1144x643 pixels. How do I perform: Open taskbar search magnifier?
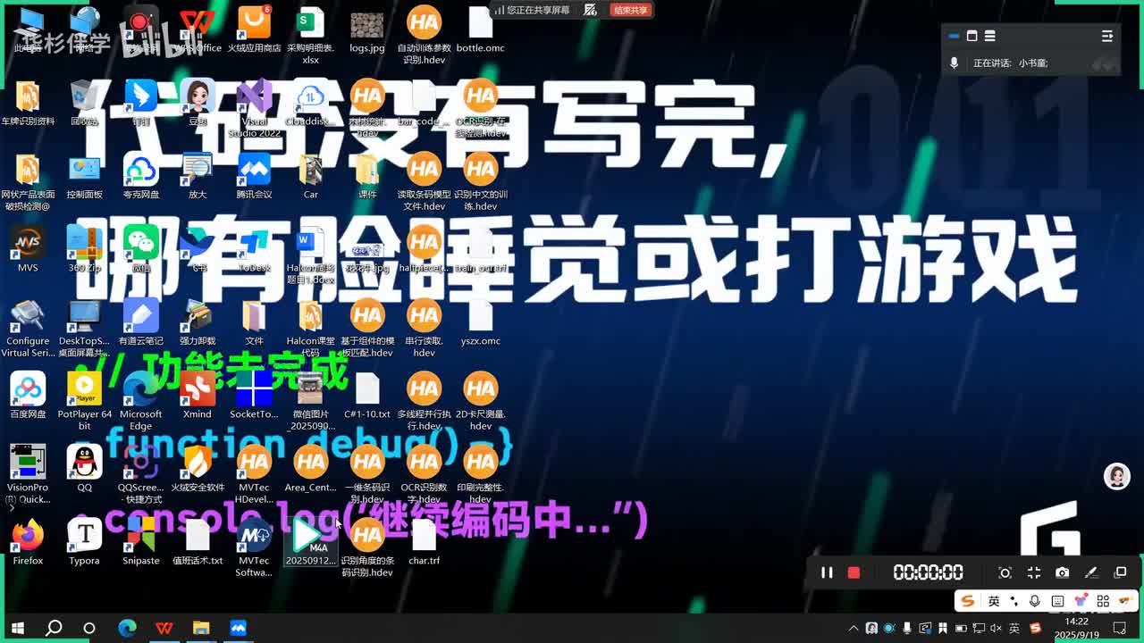click(x=54, y=628)
